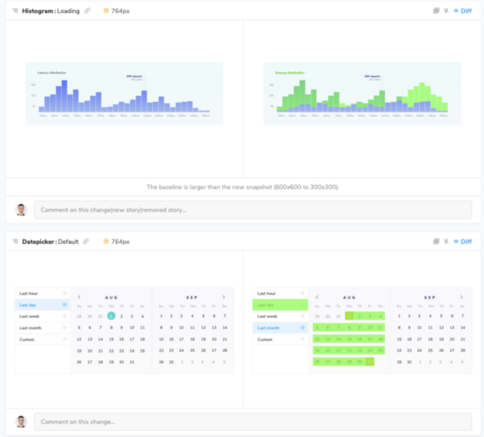The width and height of the screenshot is (484, 437).
Task: Select 'Last week' radio in left datepicker
Action: (x=64, y=316)
